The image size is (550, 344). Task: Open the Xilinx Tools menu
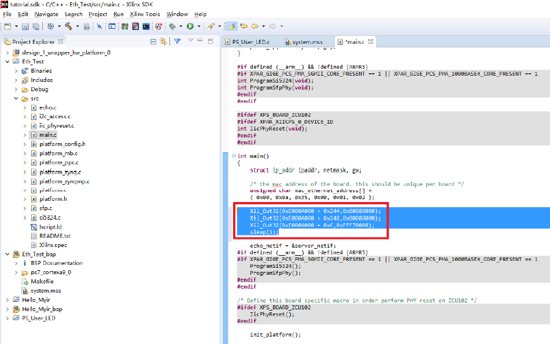click(x=145, y=14)
